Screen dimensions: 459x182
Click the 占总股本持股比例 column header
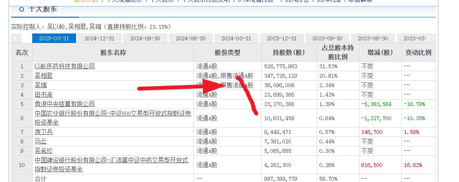(x=338, y=53)
